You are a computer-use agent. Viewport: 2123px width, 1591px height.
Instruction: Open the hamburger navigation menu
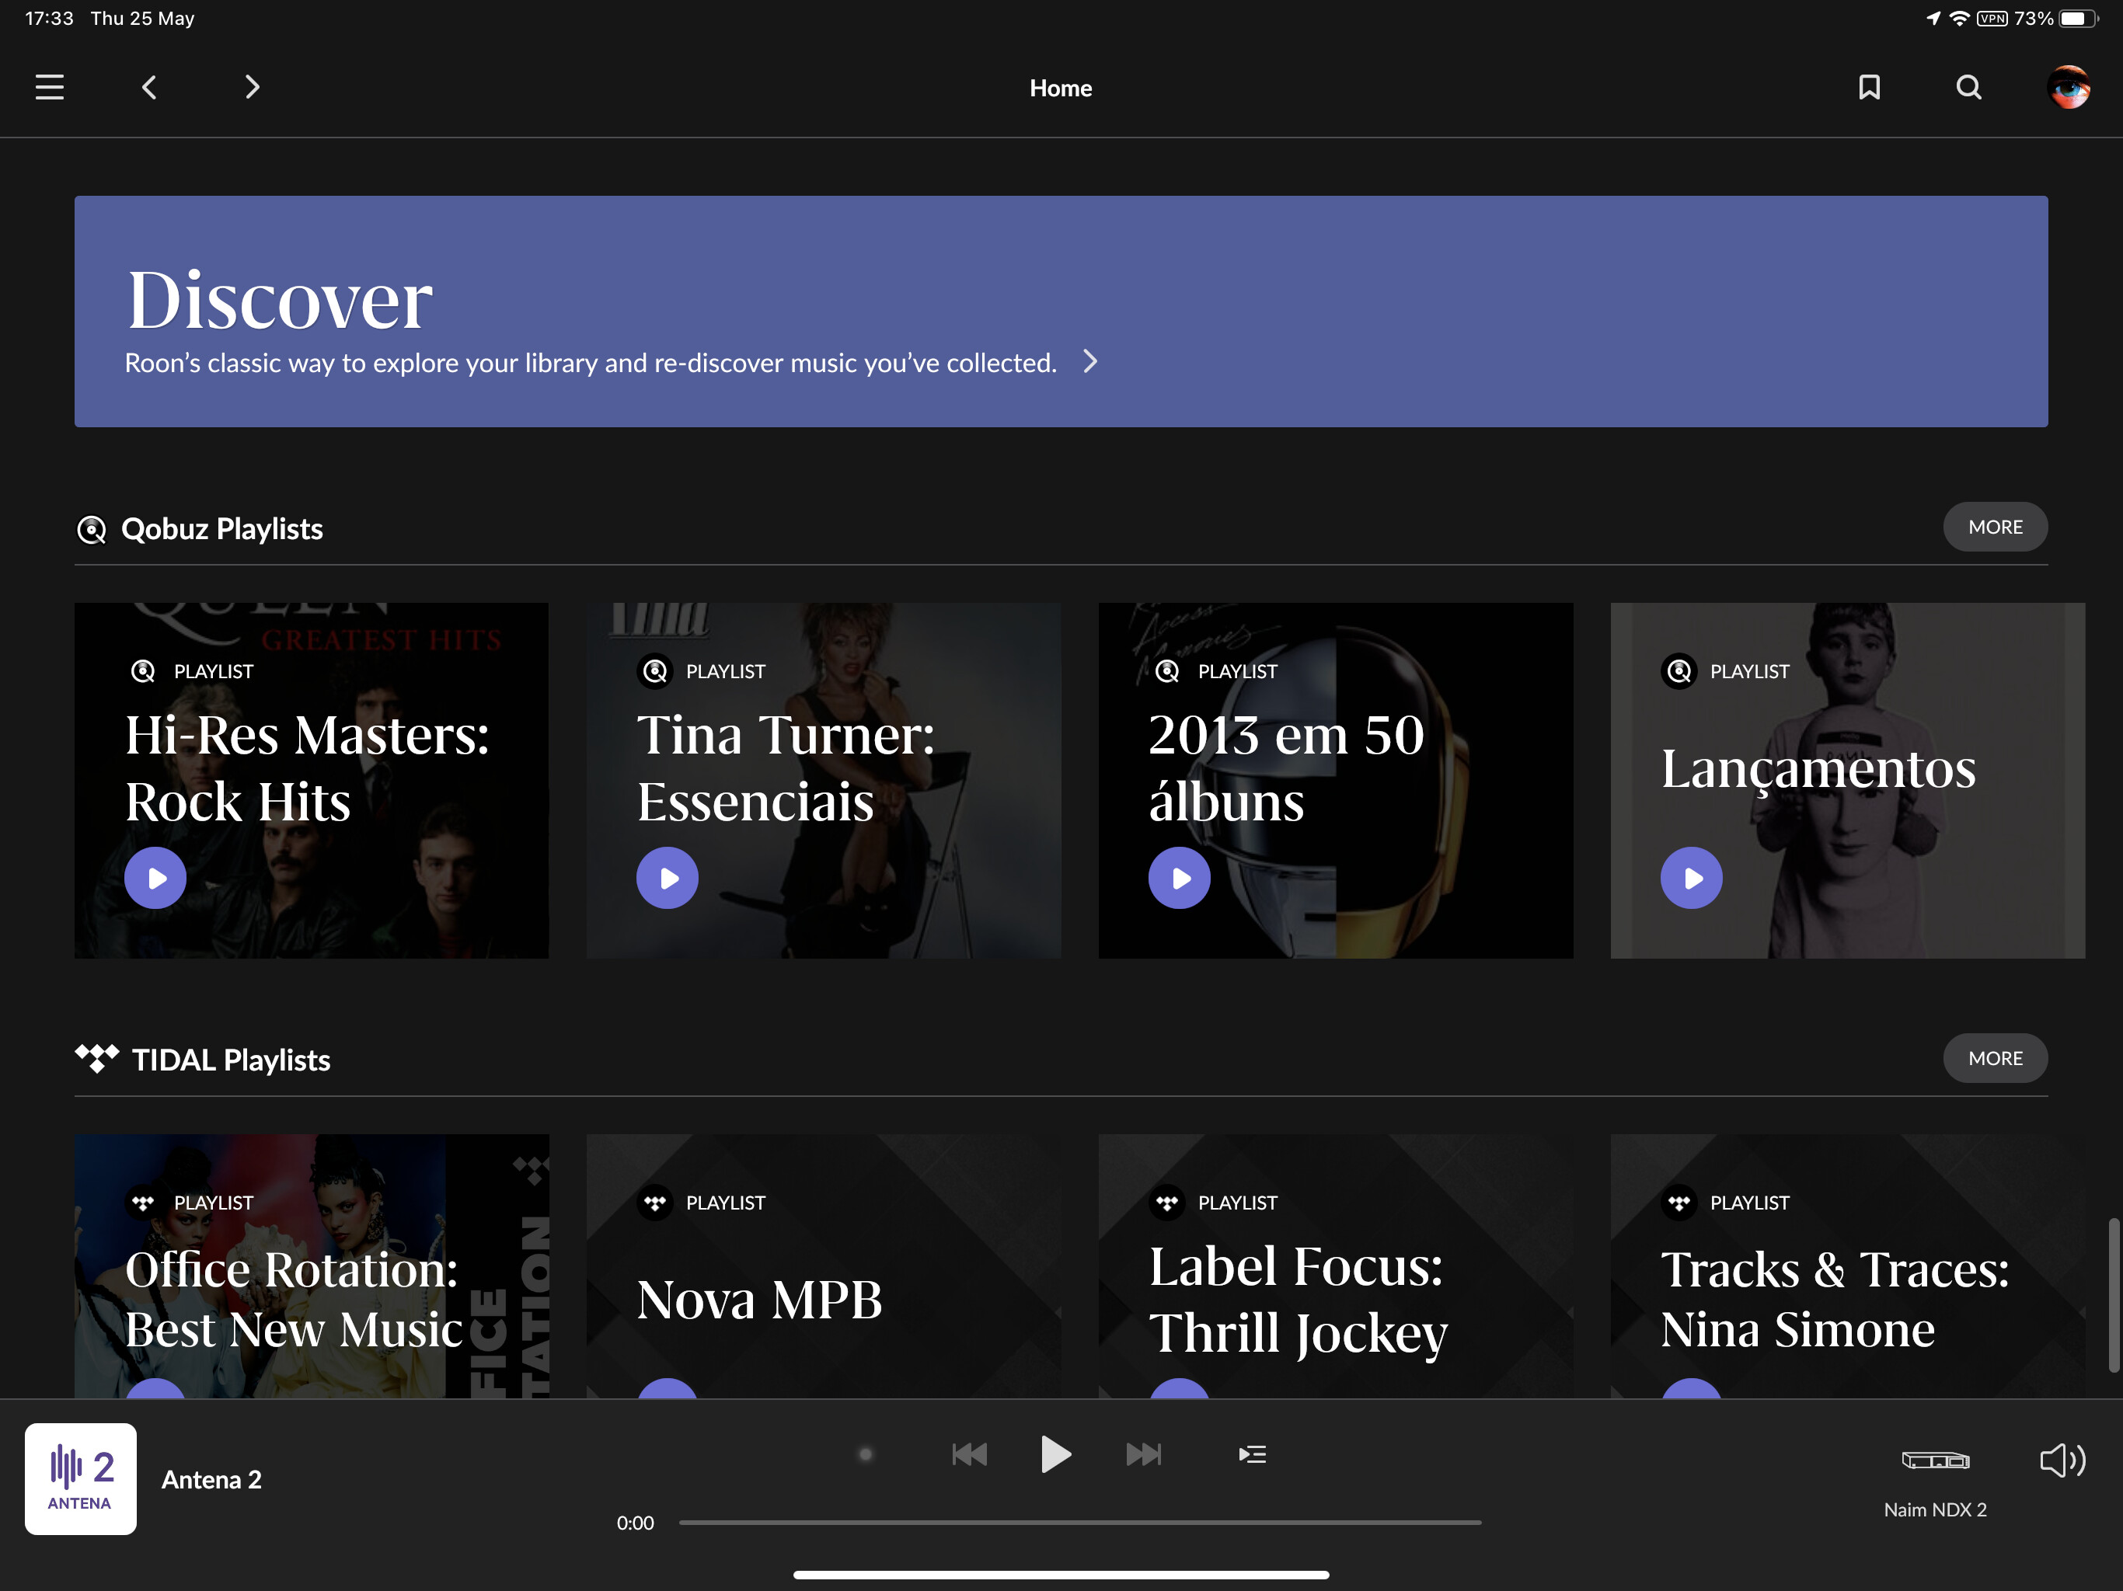click(x=50, y=87)
